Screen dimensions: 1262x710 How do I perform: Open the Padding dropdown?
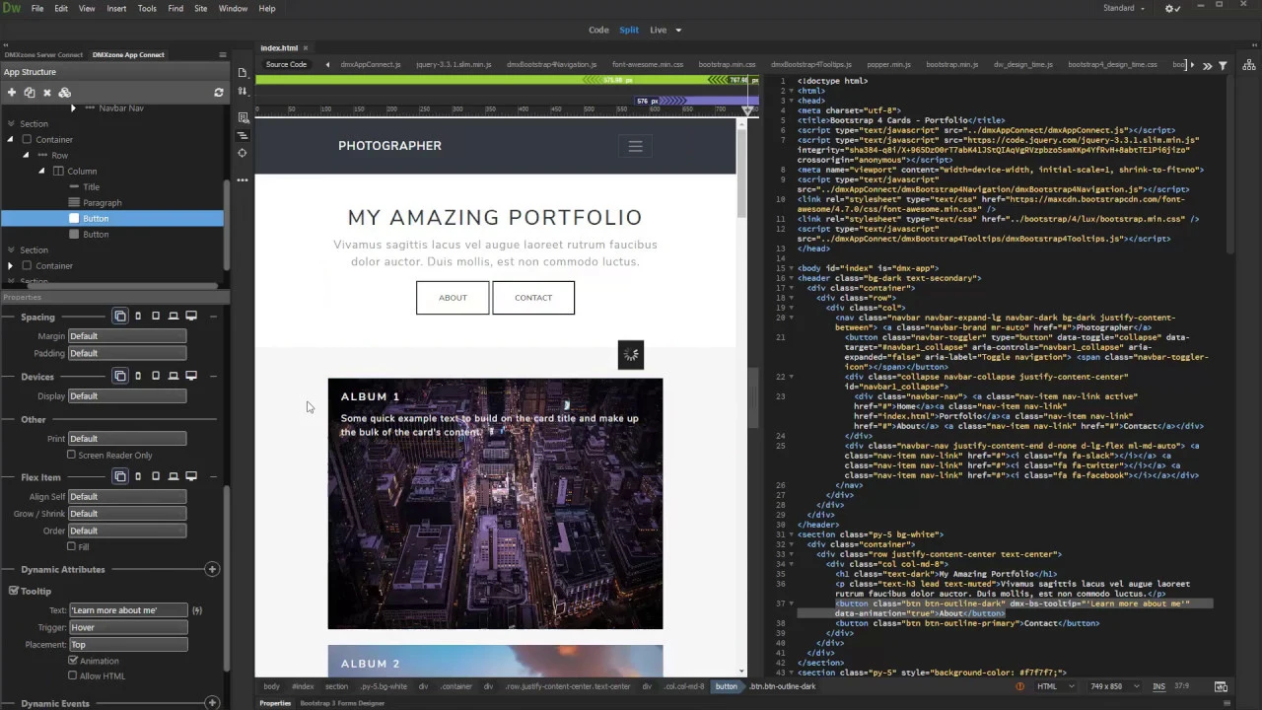click(127, 353)
